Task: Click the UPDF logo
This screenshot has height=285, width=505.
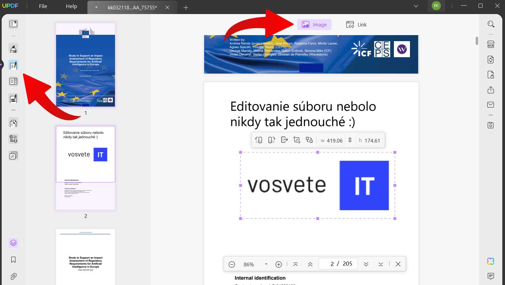Action: [x=10, y=6]
